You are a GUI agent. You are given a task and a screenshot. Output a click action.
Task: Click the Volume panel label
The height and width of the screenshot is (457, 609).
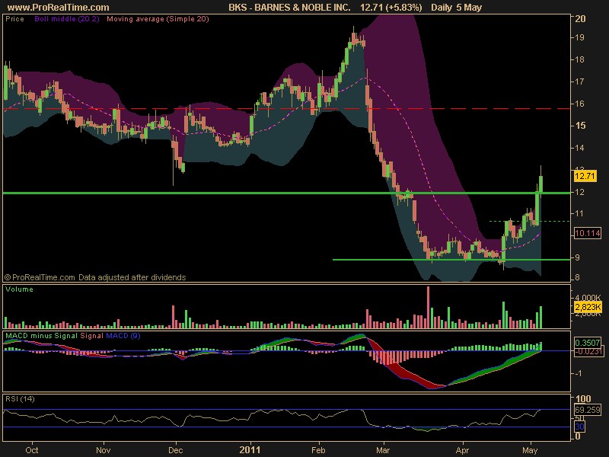point(19,289)
